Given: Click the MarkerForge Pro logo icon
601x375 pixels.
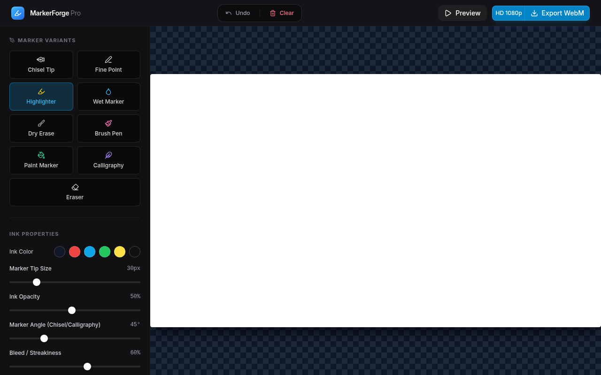Looking at the screenshot, I should (x=18, y=13).
